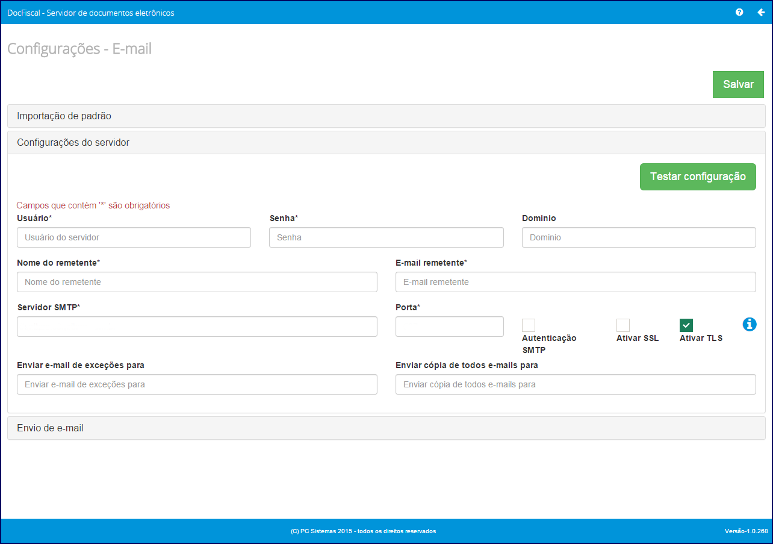Open the help question mark icon

tap(739, 12)
